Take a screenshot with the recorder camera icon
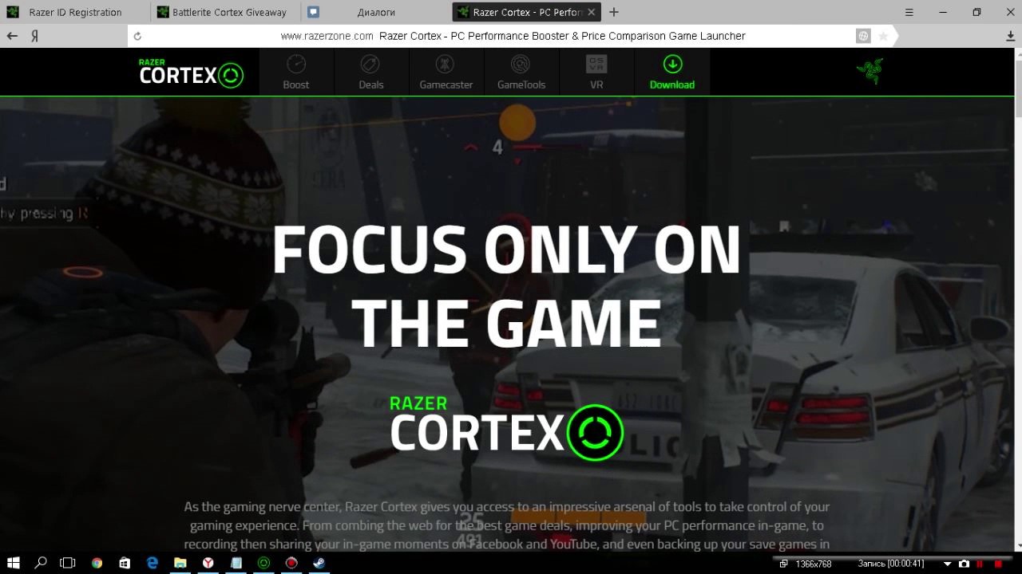 point(964,564)
